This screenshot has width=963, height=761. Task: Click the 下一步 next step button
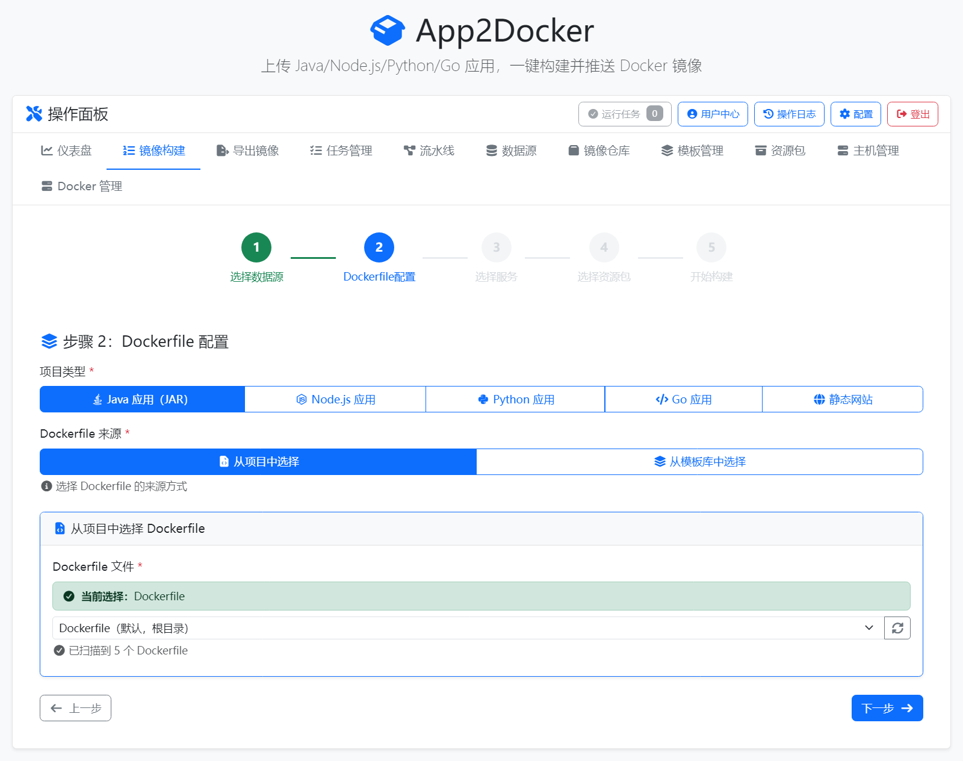click(x=887, y=708)
